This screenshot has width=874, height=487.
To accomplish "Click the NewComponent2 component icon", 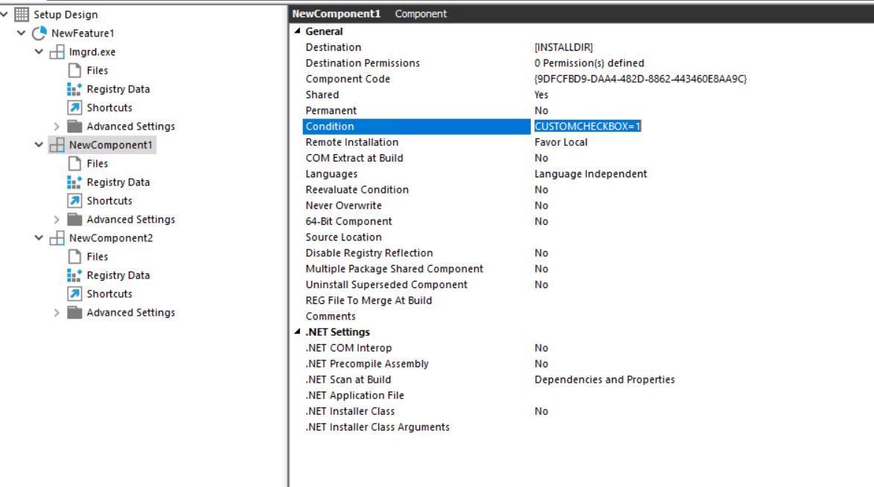I will click(x=57, y=238).
